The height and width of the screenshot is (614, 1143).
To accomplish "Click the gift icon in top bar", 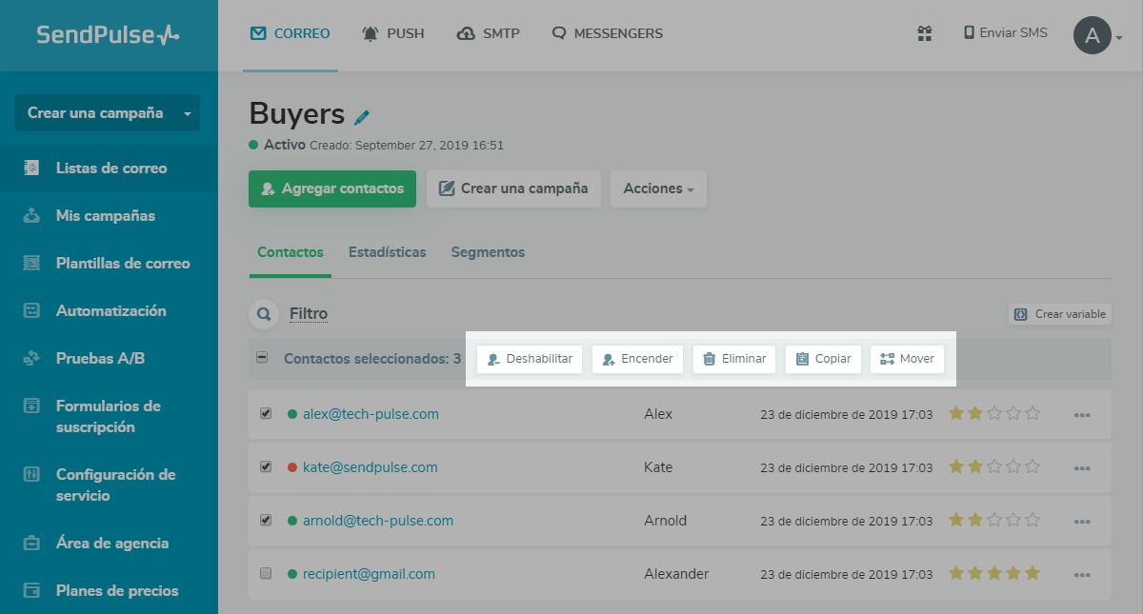I will pyautogui.click(x=924, y=33).
